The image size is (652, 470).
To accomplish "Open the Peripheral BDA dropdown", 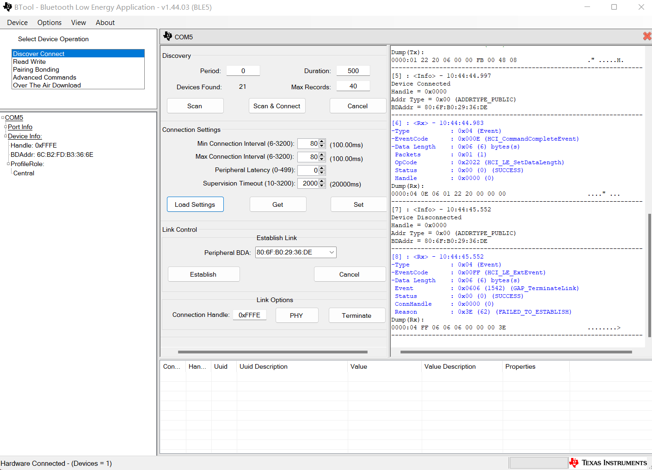I will pyautogui.click(x=332, y=252).
